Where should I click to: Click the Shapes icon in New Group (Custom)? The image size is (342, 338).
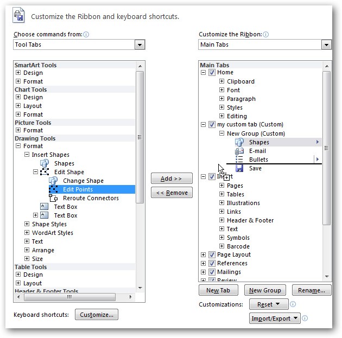click(239, 142)
